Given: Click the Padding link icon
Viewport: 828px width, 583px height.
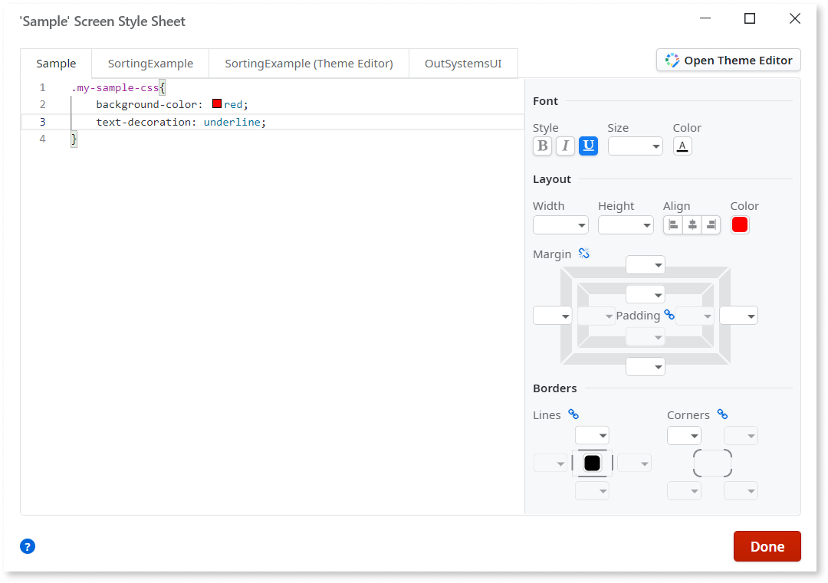Looking at the screenshot, I should point(669,315).
